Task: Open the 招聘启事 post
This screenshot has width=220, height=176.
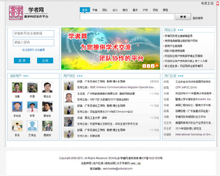Action: click(95, 136)
